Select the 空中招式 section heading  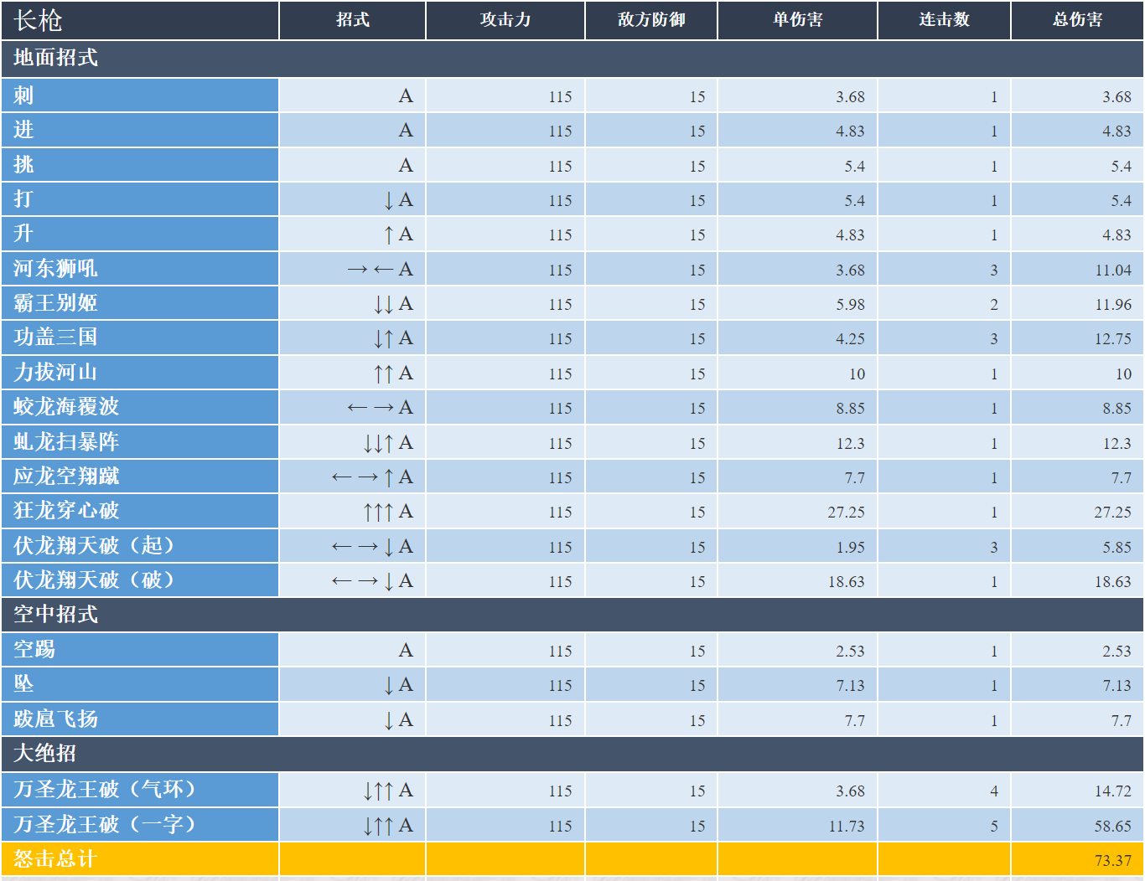click(572, 615)
